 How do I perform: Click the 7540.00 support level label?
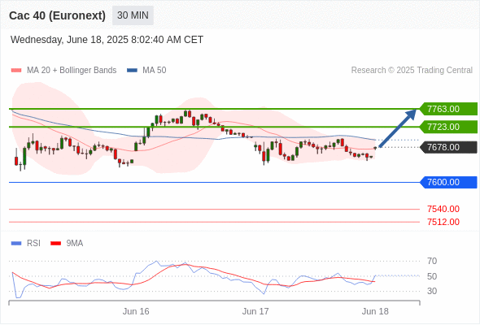tap(443, 209)
